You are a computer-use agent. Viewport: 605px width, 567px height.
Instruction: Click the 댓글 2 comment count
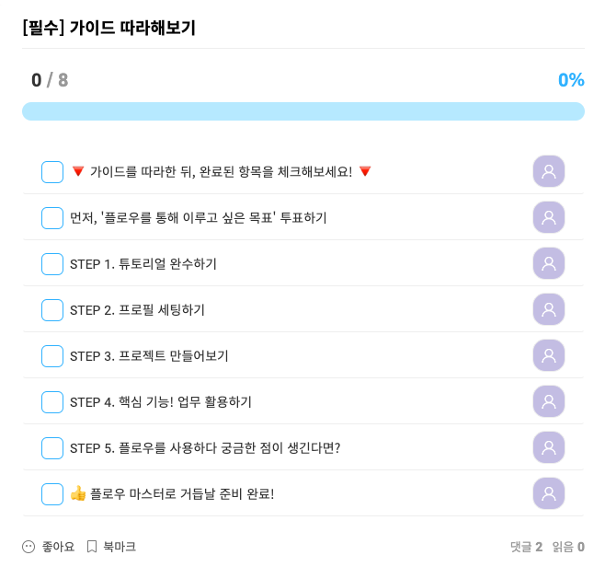[526, 547]
